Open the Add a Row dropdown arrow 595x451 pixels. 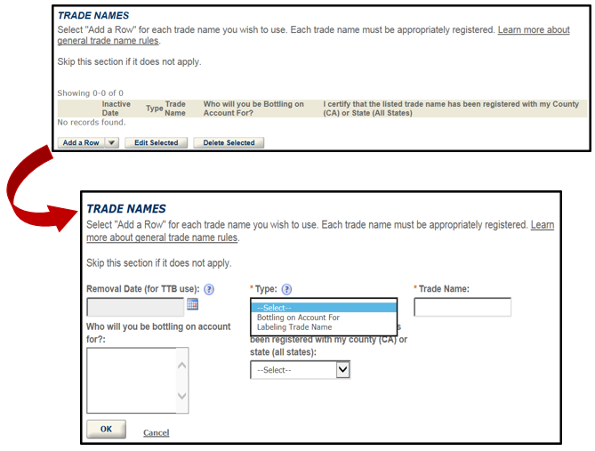coord(111,142)
